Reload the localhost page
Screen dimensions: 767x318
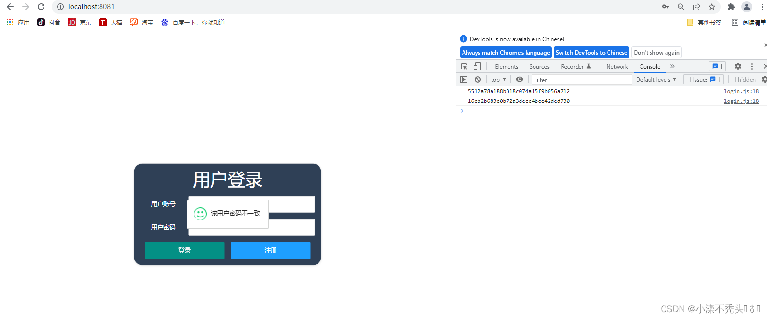coord(41,7)
